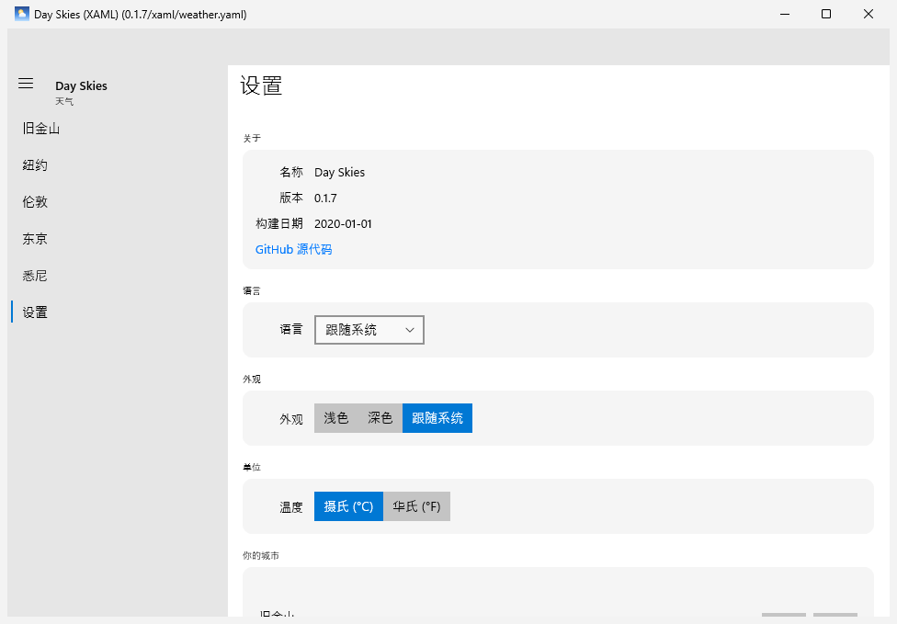897x624 pixels.
Task: Click the build date 2020-01-01
Action: point(343,223)
